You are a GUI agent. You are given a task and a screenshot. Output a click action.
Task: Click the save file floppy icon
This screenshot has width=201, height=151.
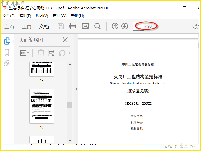[x=61, y=26]
